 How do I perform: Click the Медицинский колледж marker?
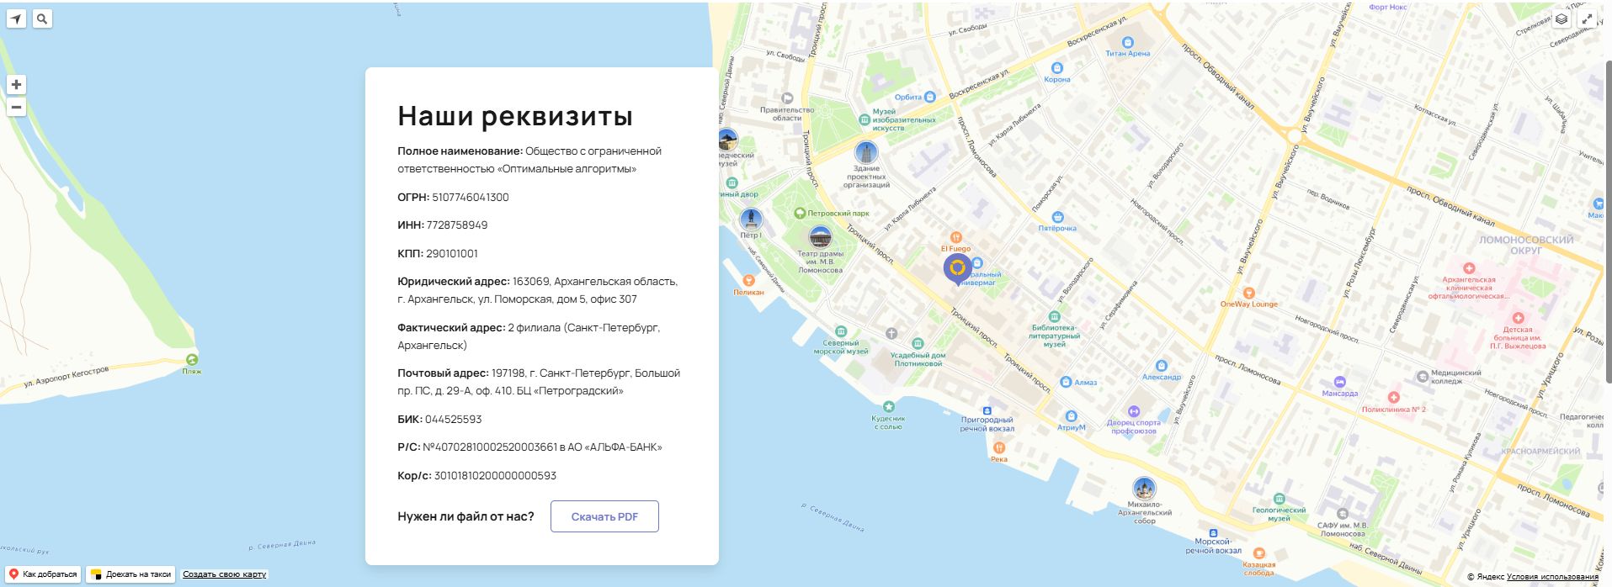[1423, 377]
